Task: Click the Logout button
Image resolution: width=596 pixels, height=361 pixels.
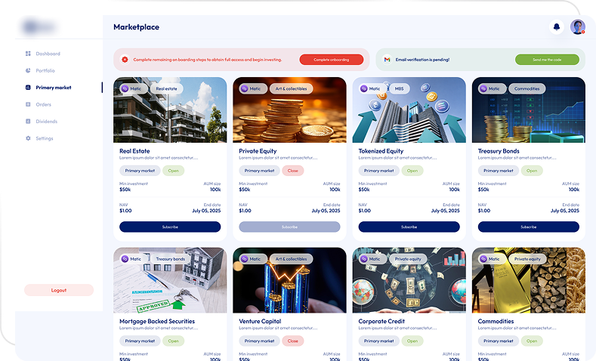Action: [59, 290]
